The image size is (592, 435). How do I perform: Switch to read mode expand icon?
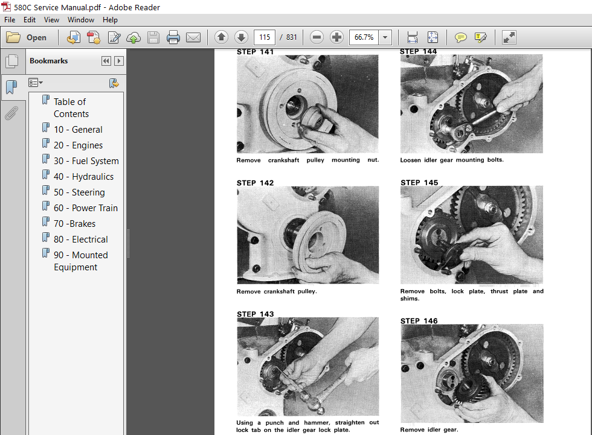[509, 37]
